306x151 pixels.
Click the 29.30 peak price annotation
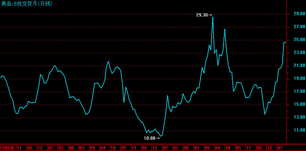tap(204, 15)
